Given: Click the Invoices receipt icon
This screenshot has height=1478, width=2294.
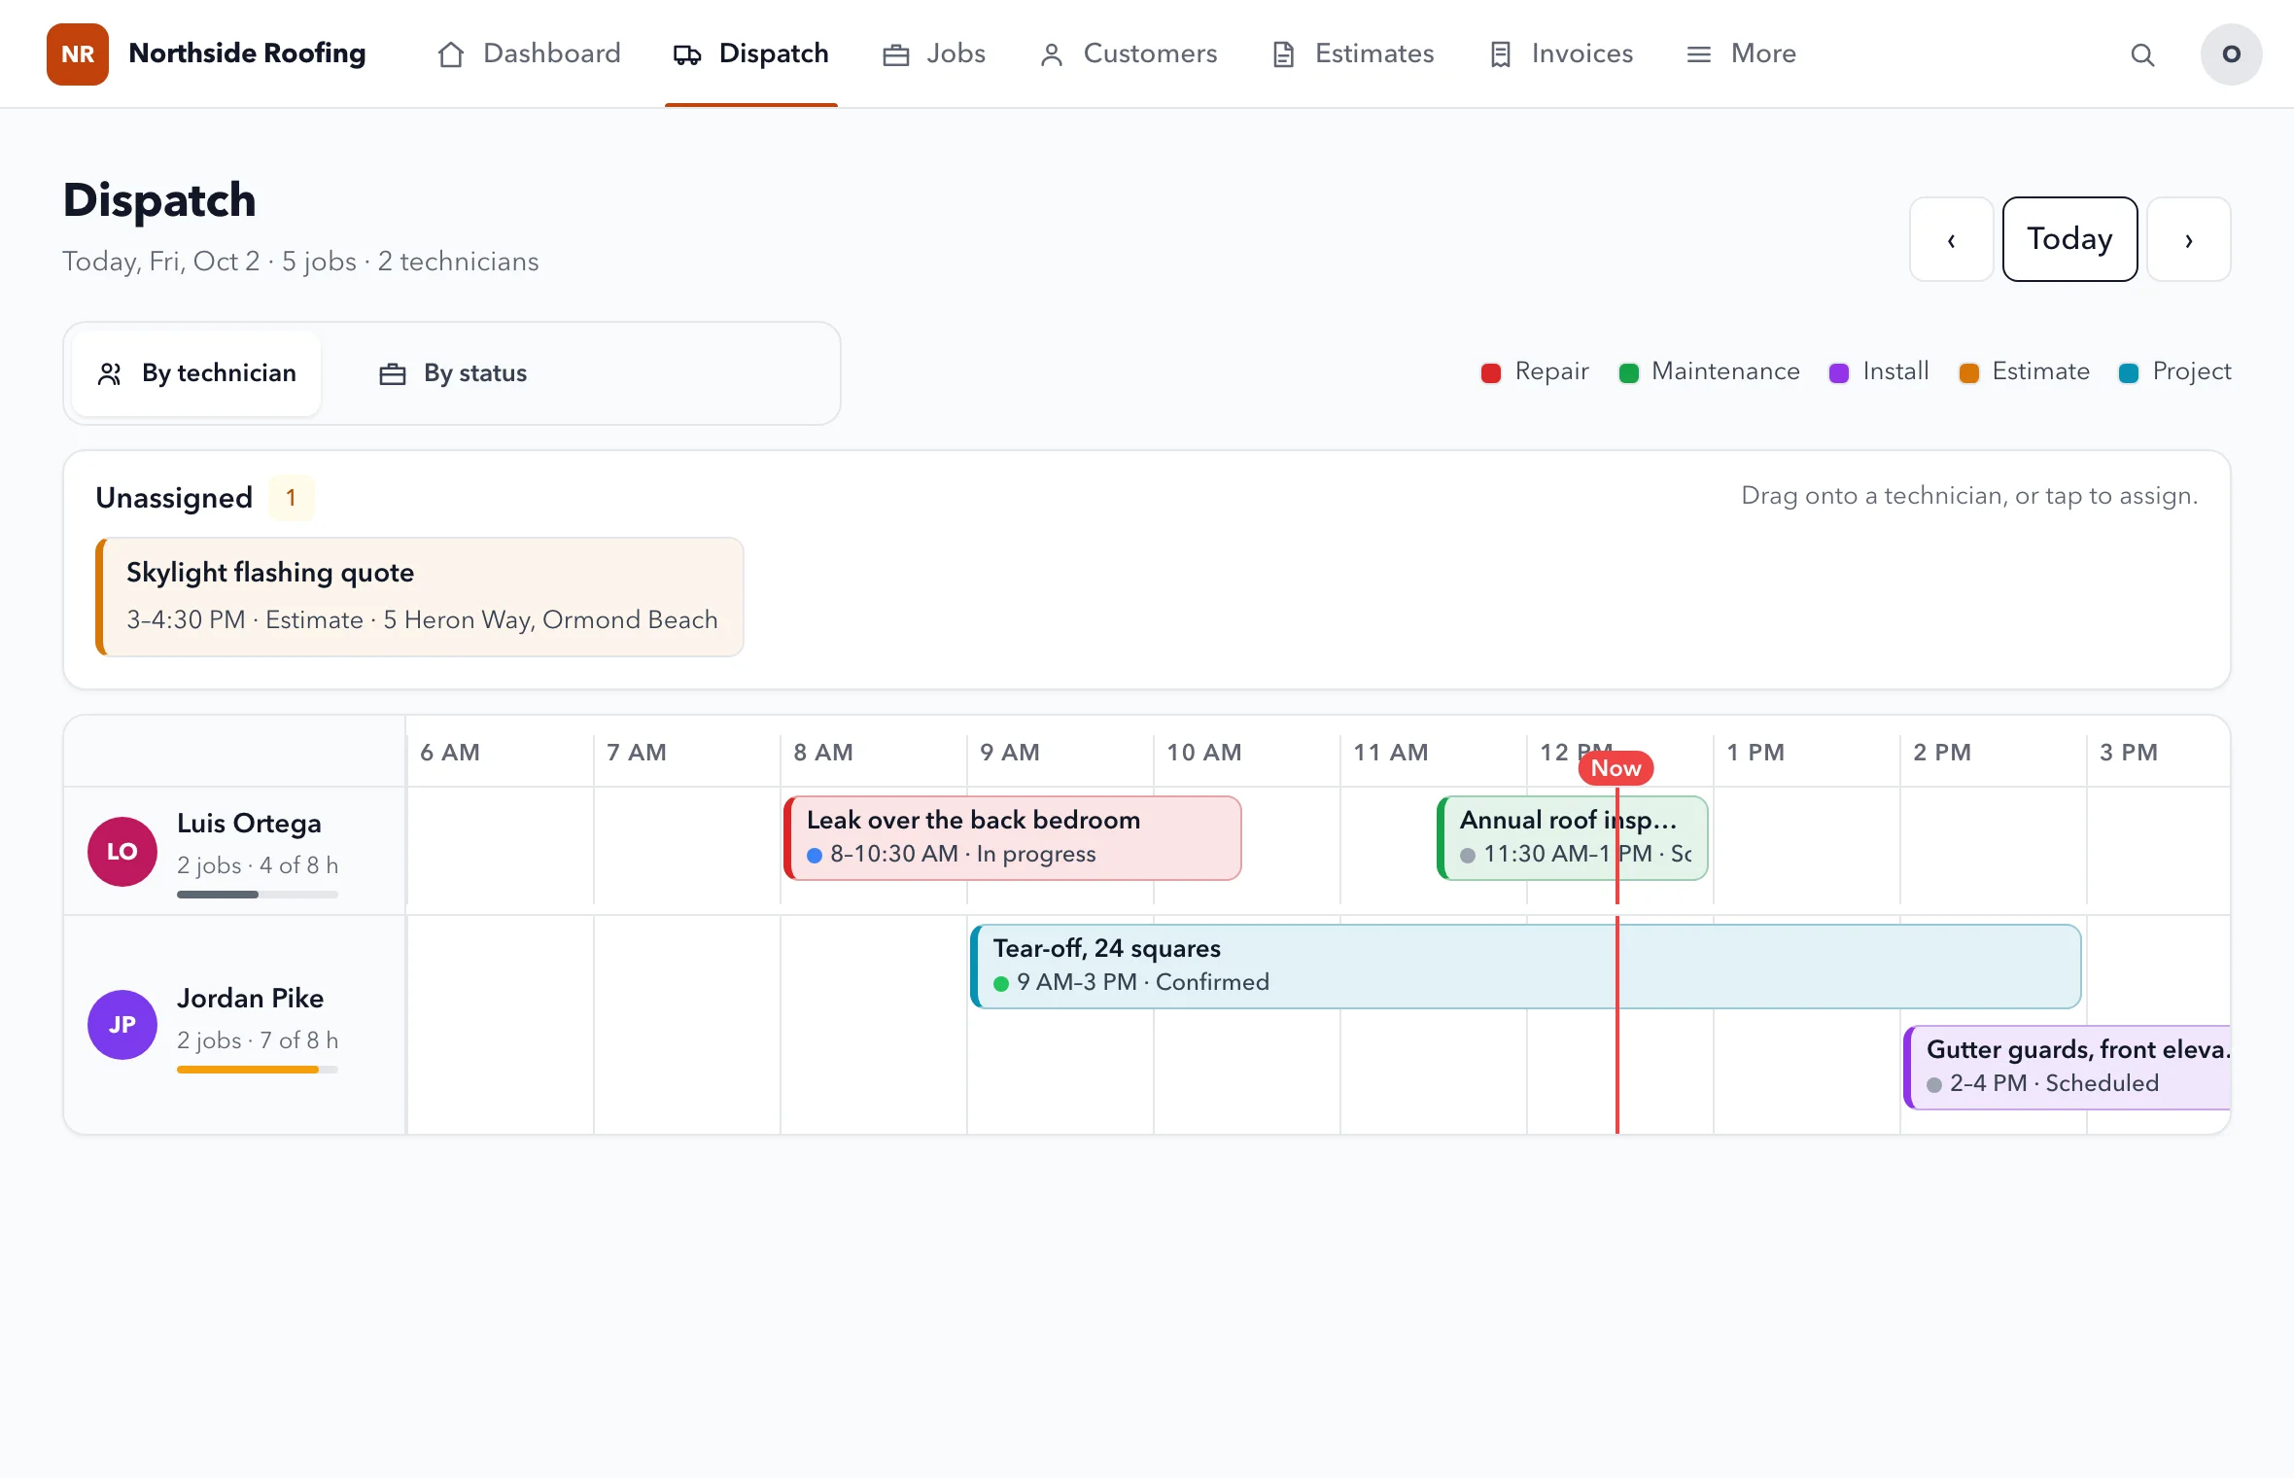Looking at the screenshot, I should click(x=1500, y=54).
